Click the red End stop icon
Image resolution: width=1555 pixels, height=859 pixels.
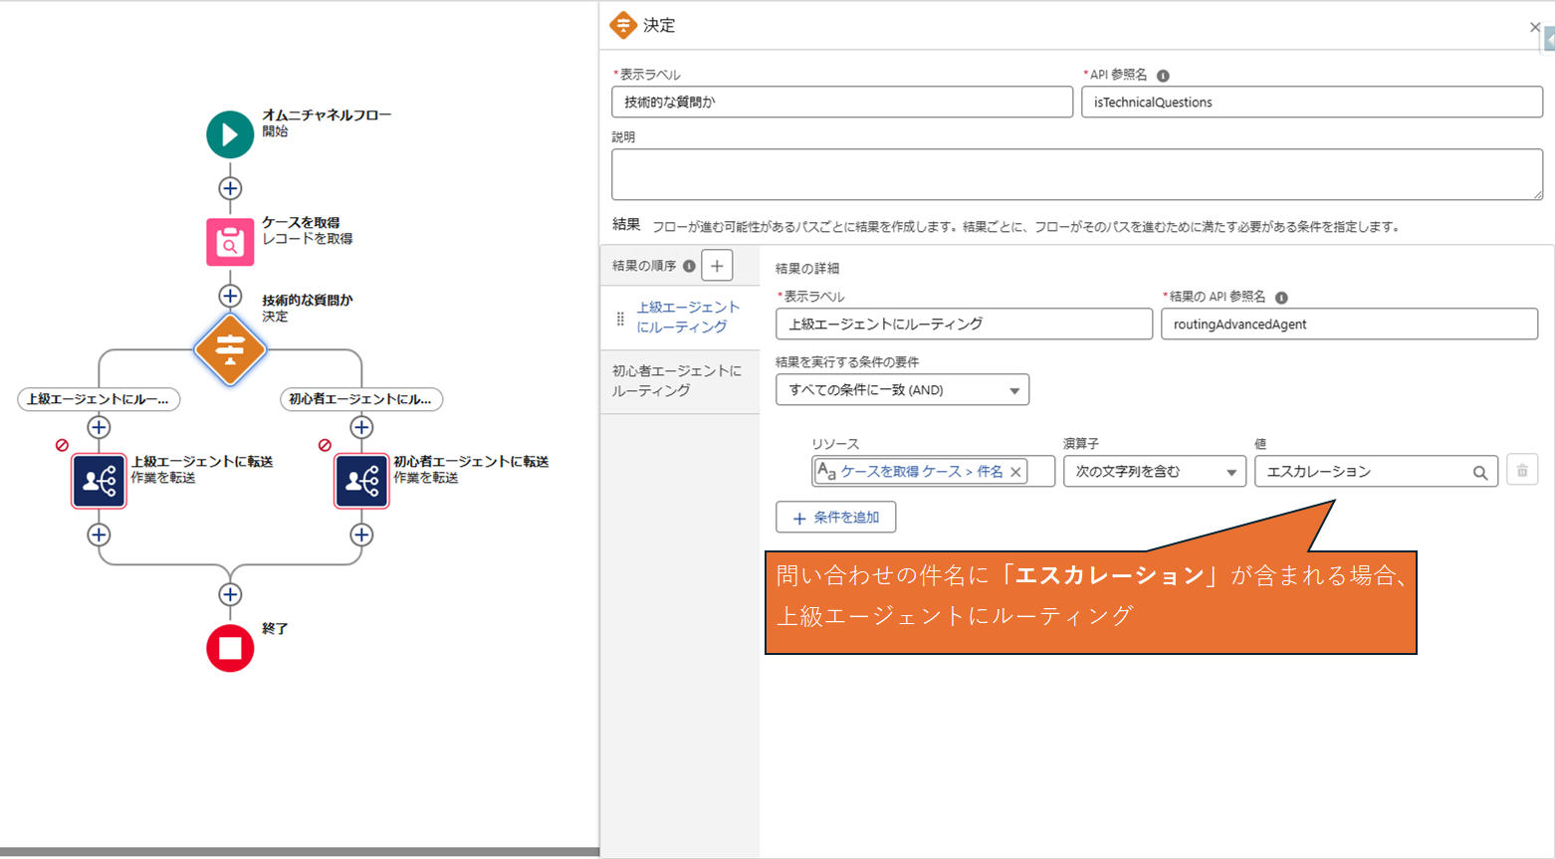click(x=230, y=648)
